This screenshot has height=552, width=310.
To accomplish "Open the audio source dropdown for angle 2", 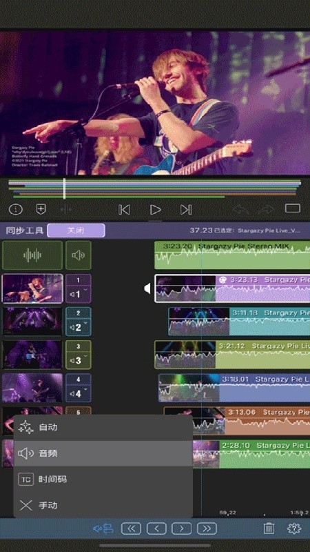I will coord(79,327).
